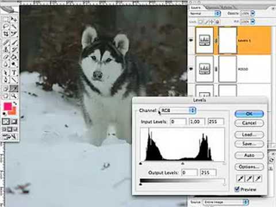Click the orange background color swatch
This screenshot has width=276, height=207.
pyautogui.click(x=13, y=111)
